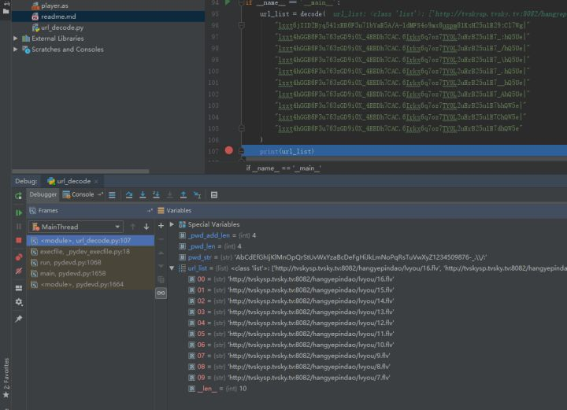Screen dimensions: 567x410
Task: Expand Scratches and Consoles node
Action: (16, 49)
